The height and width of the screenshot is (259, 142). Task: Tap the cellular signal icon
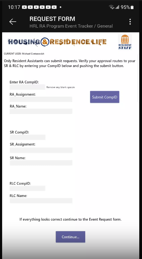click(117, 7)
